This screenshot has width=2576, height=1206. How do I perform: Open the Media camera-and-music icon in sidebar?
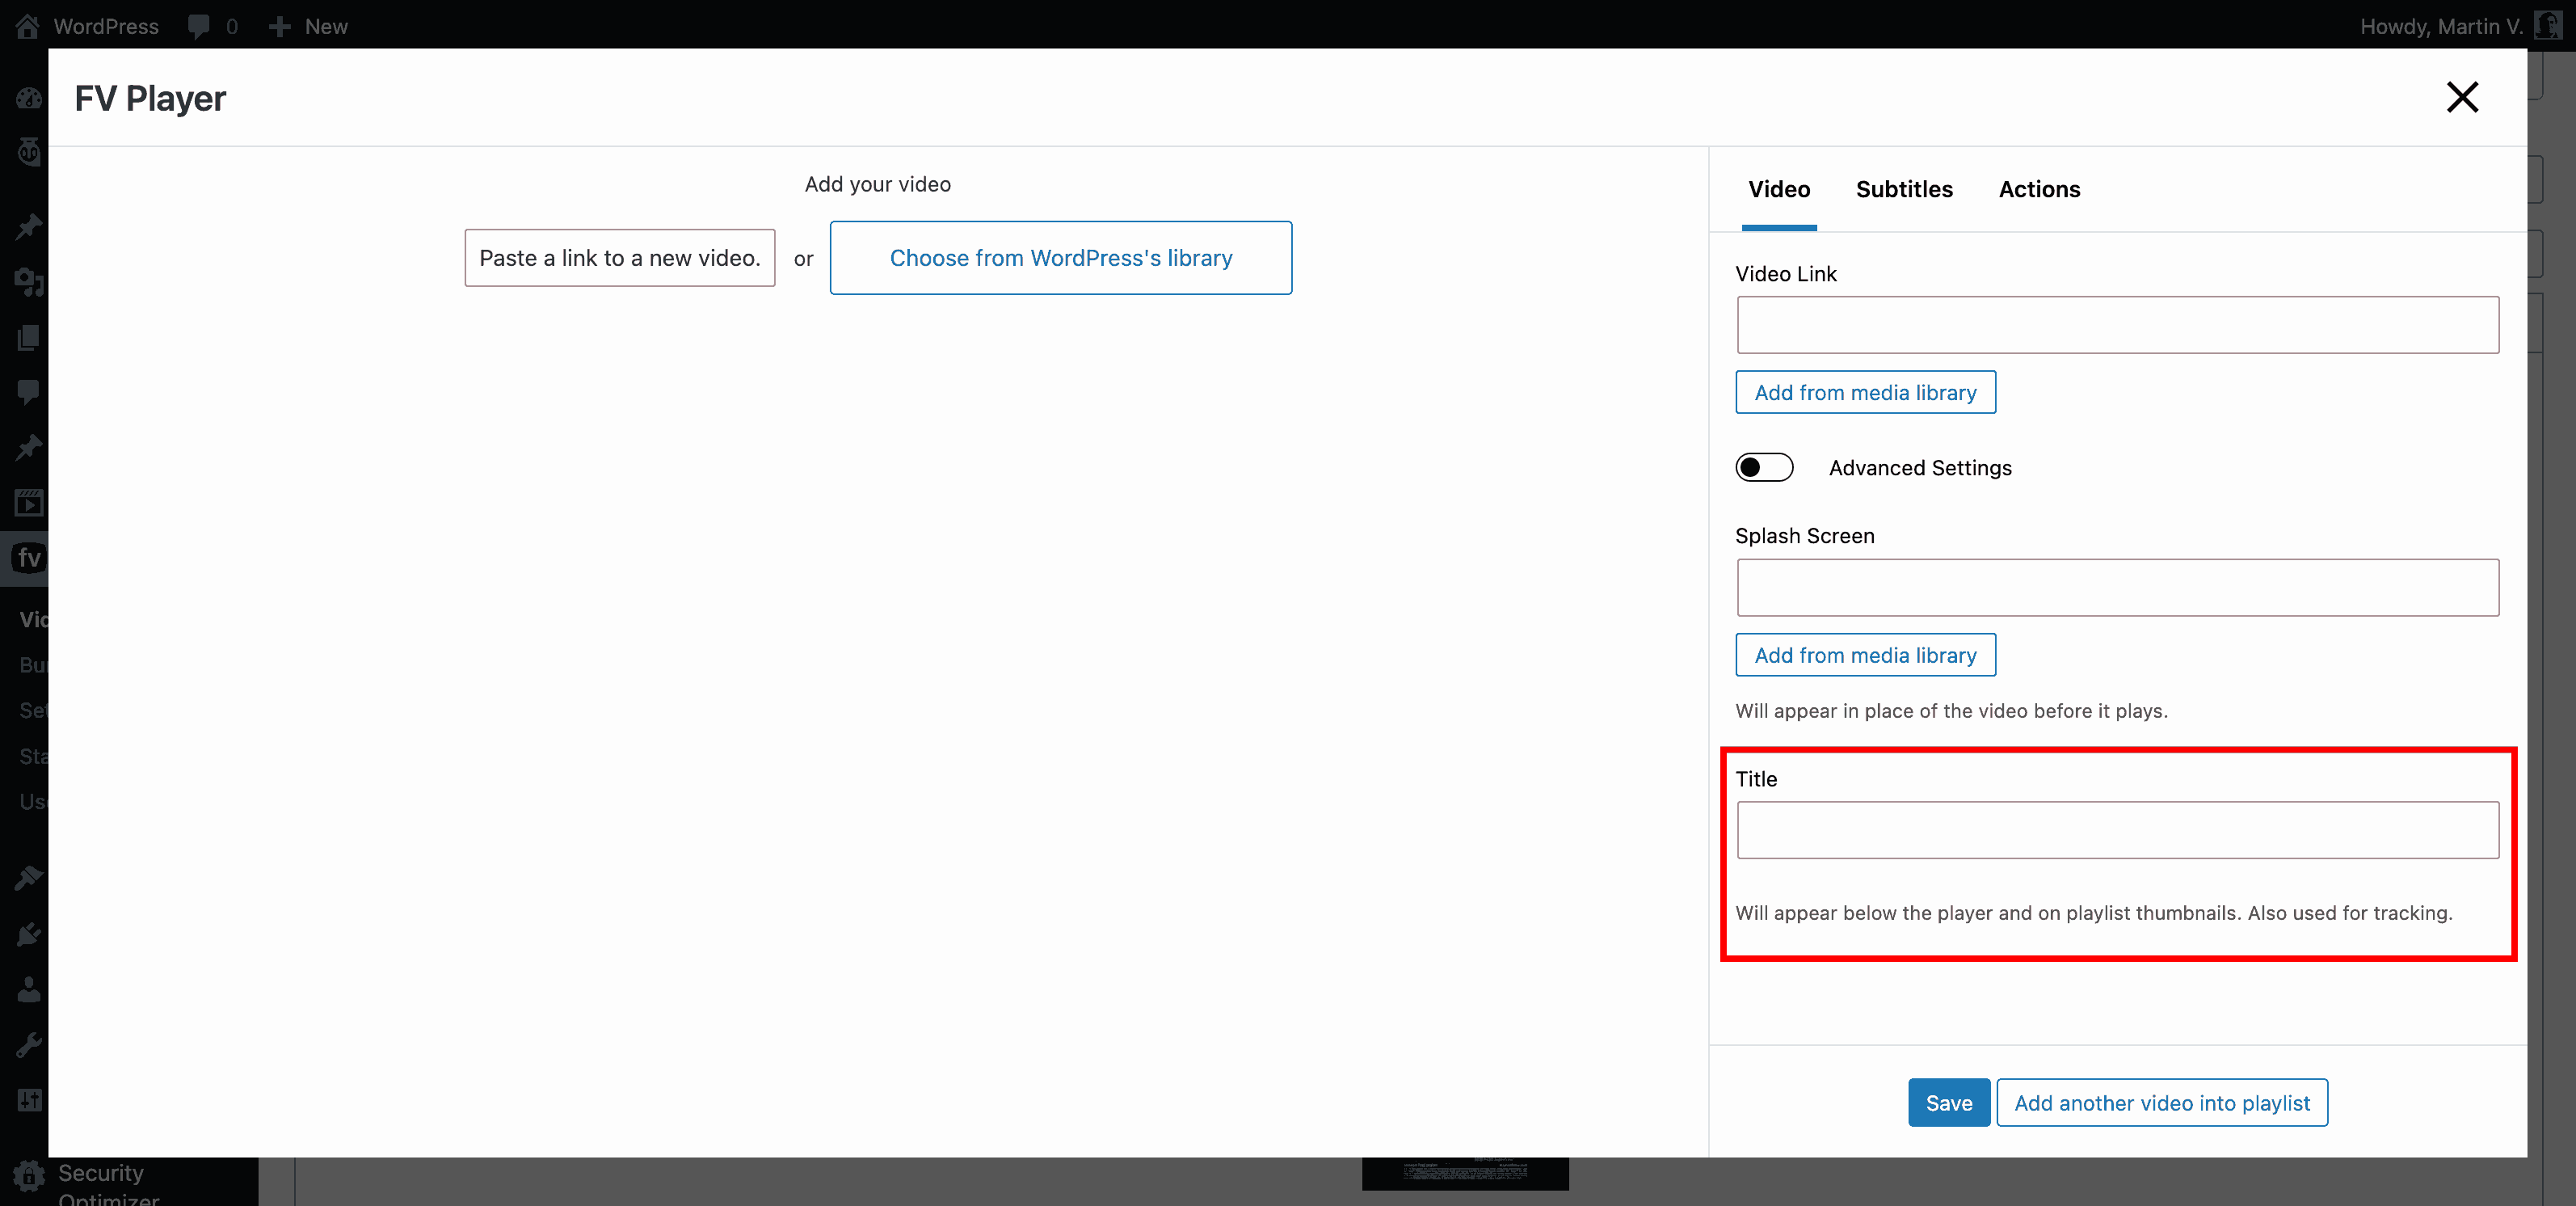click(x=29, y=282)
